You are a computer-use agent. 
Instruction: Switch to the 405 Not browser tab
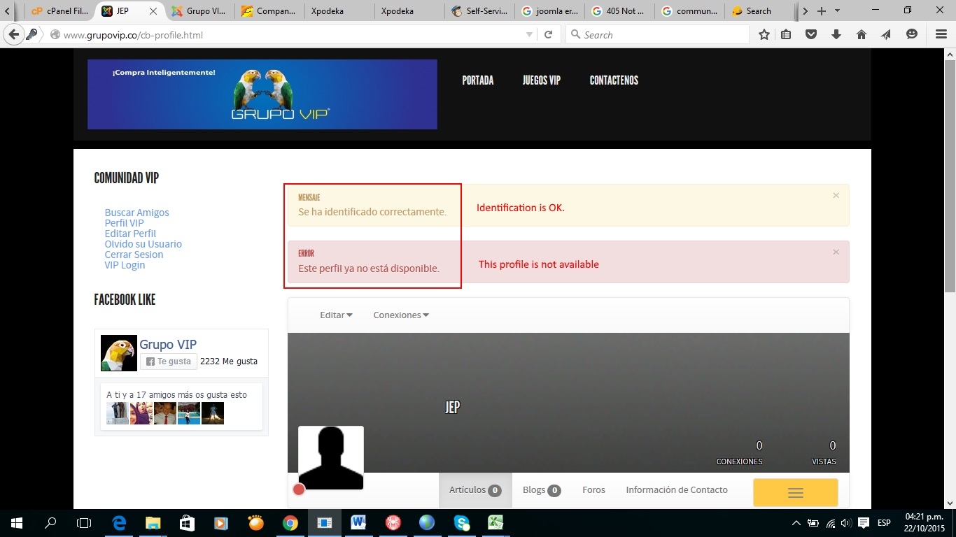pyautogui.click(x=620, y=11)
